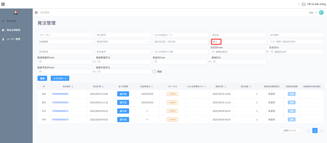This screenshot has height=143, width=327.
Task: Expand the ステータス dropdown
Action: click(x=65, y=35)
